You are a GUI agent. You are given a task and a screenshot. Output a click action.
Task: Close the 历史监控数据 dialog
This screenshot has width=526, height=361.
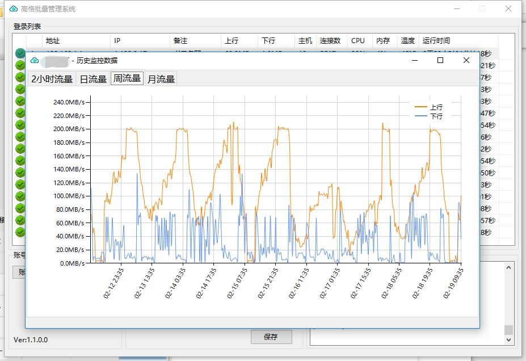tap(466, 60)
